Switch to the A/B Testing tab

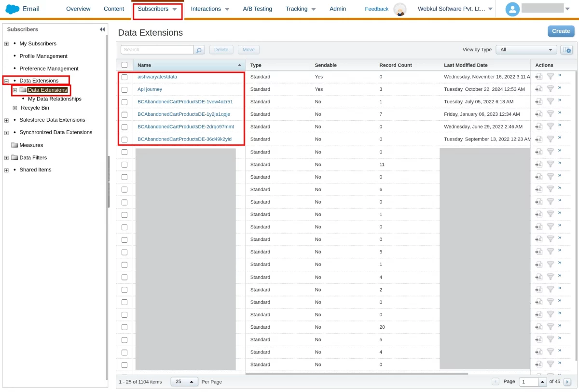coord(257,9)
